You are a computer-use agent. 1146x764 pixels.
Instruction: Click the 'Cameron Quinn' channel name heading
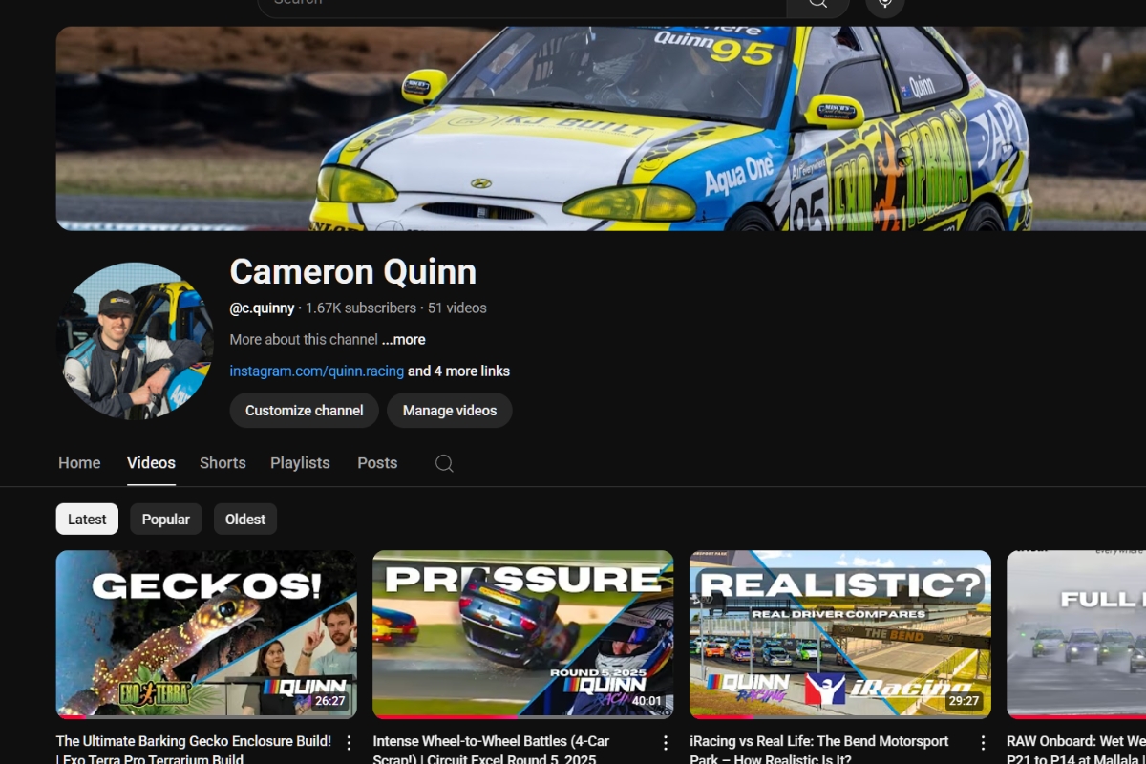pos(353,272)
